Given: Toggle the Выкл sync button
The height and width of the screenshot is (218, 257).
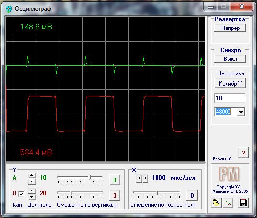Looking at the screenshot, I should (x=230, y=59).
